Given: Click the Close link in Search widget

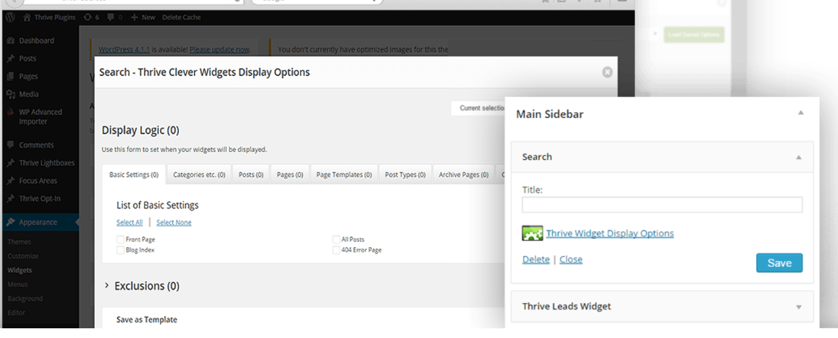Looking at the screenshot, I should click(x=571, y=259).
